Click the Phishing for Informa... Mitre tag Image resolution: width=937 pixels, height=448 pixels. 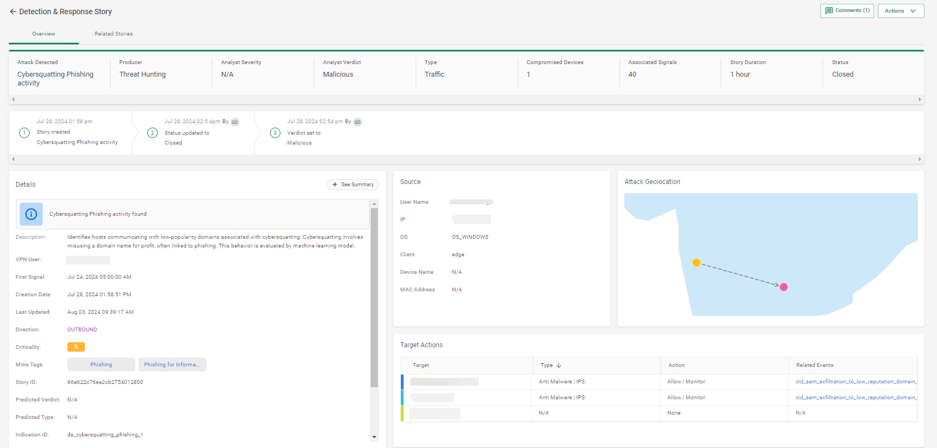point(172,365)
